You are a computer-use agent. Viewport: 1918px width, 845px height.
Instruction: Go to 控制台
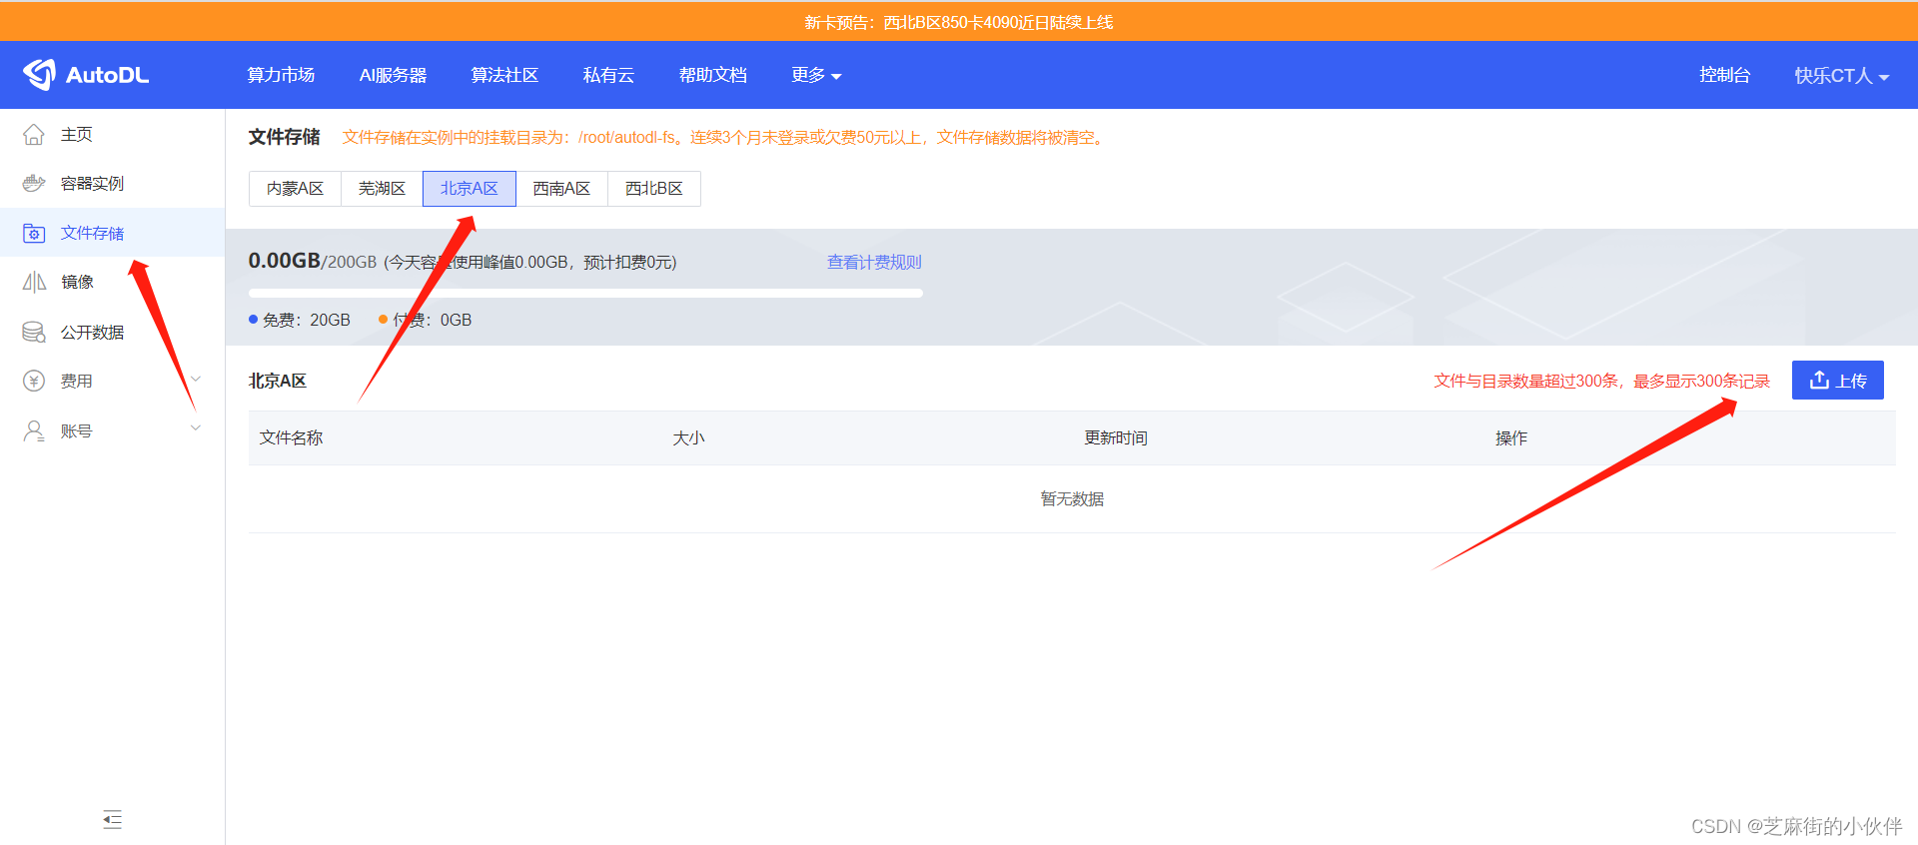[1724, 75]
